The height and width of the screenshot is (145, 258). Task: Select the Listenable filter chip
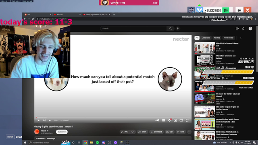tap(206, 38)
